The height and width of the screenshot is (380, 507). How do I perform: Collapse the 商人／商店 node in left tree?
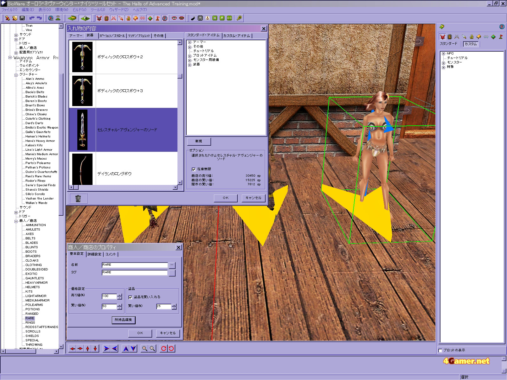click(16, 221)
